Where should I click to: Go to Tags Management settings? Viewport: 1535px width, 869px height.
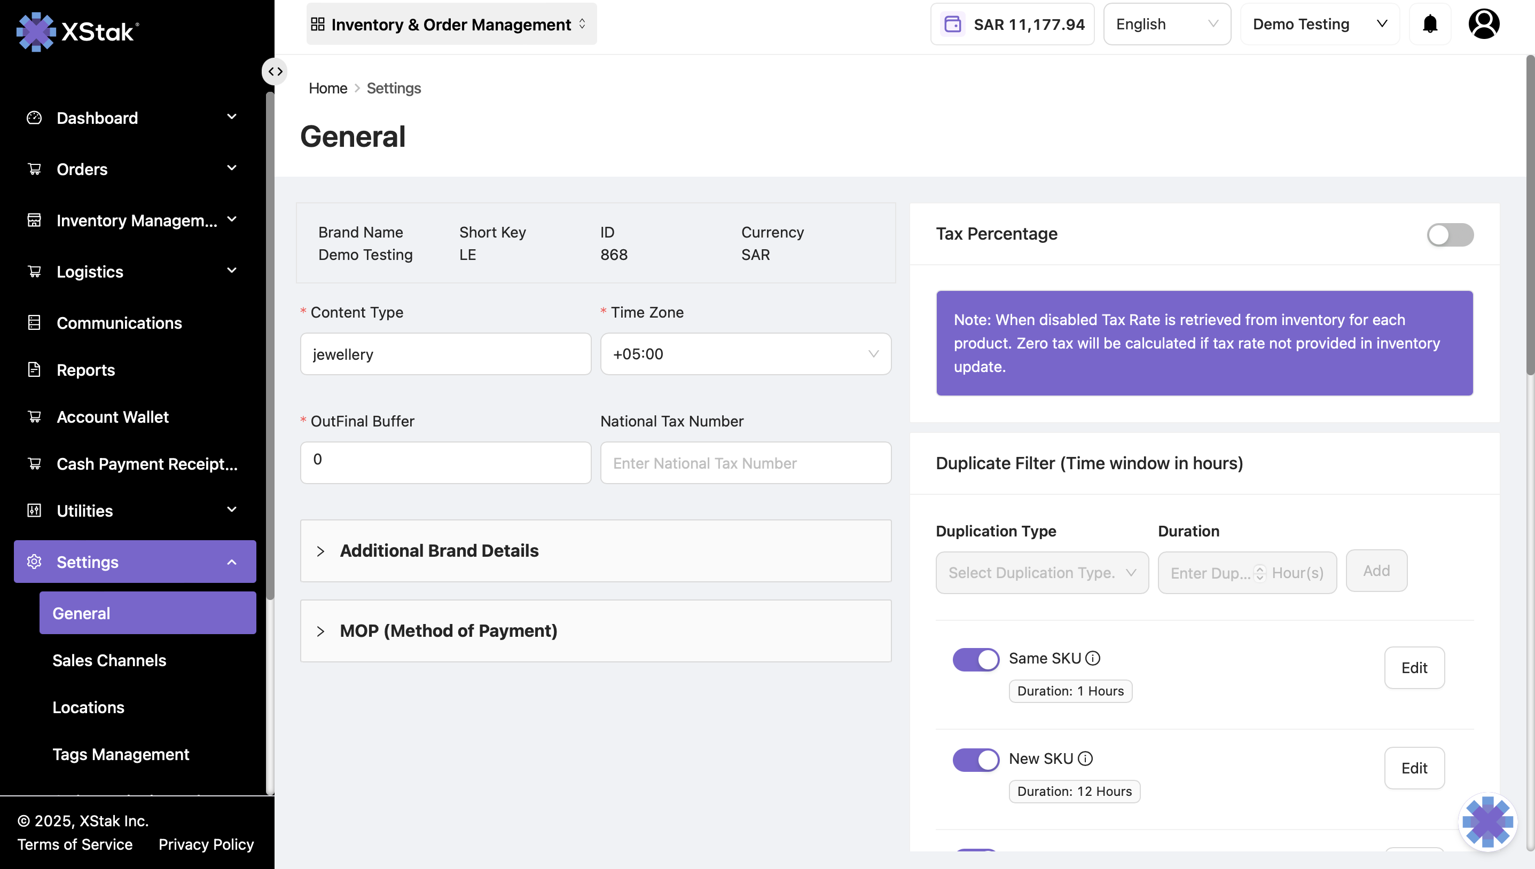pyautogui.click(x=121, y=754)
